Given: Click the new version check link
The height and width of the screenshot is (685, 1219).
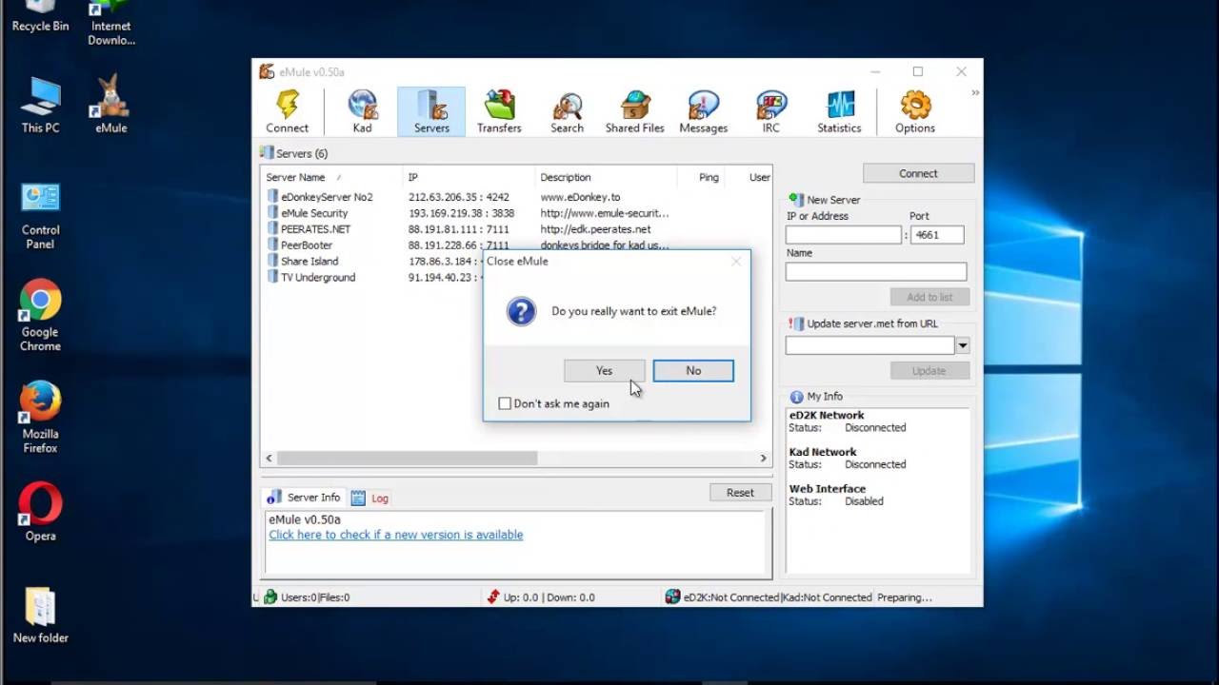Looking at the screenshot, I should (x=395, y=535).
